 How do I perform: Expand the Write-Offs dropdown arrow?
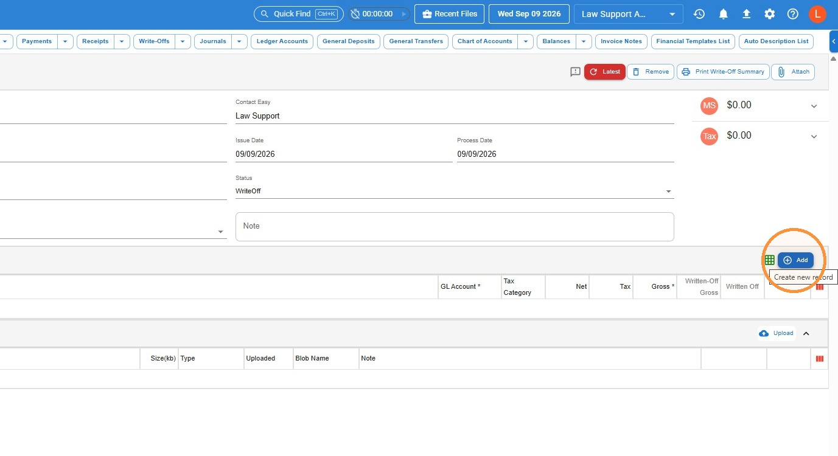183,41
